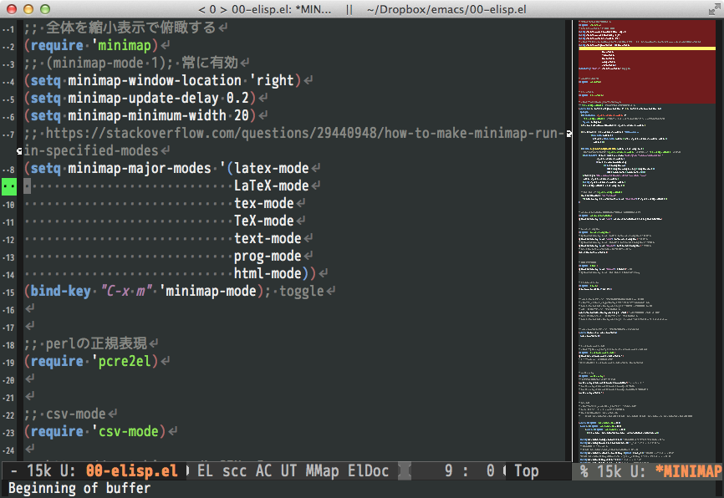The image size is (724, 498).
Task: Click the 'EL' major mode indicator
Action: [205, 470]
